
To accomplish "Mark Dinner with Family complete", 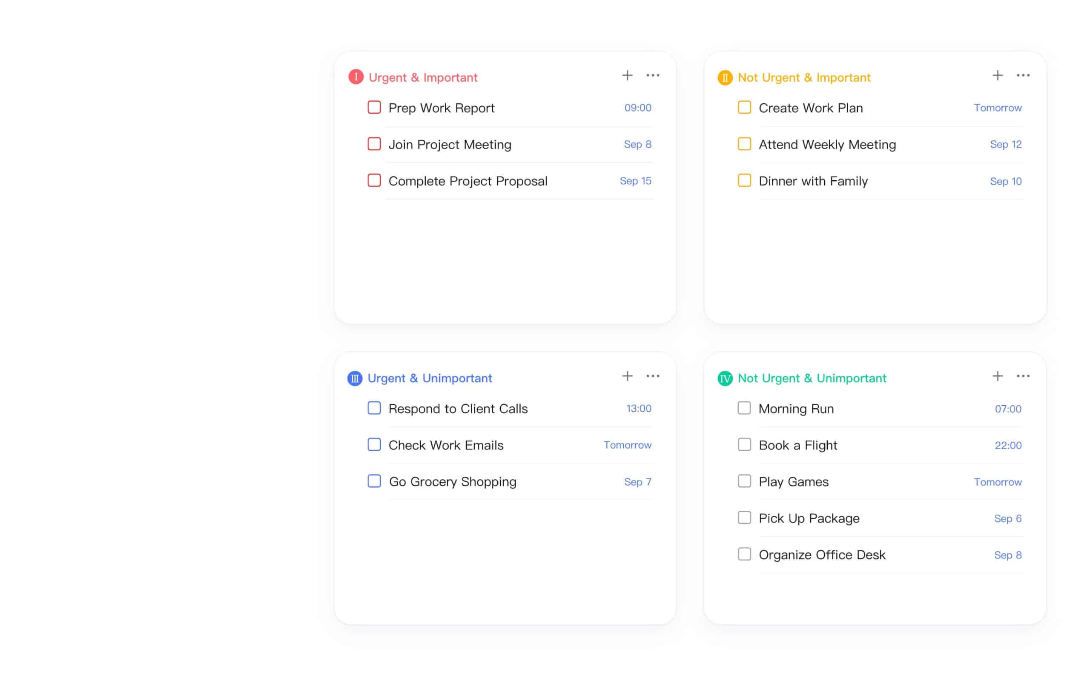I will click(x=744, y=180).
